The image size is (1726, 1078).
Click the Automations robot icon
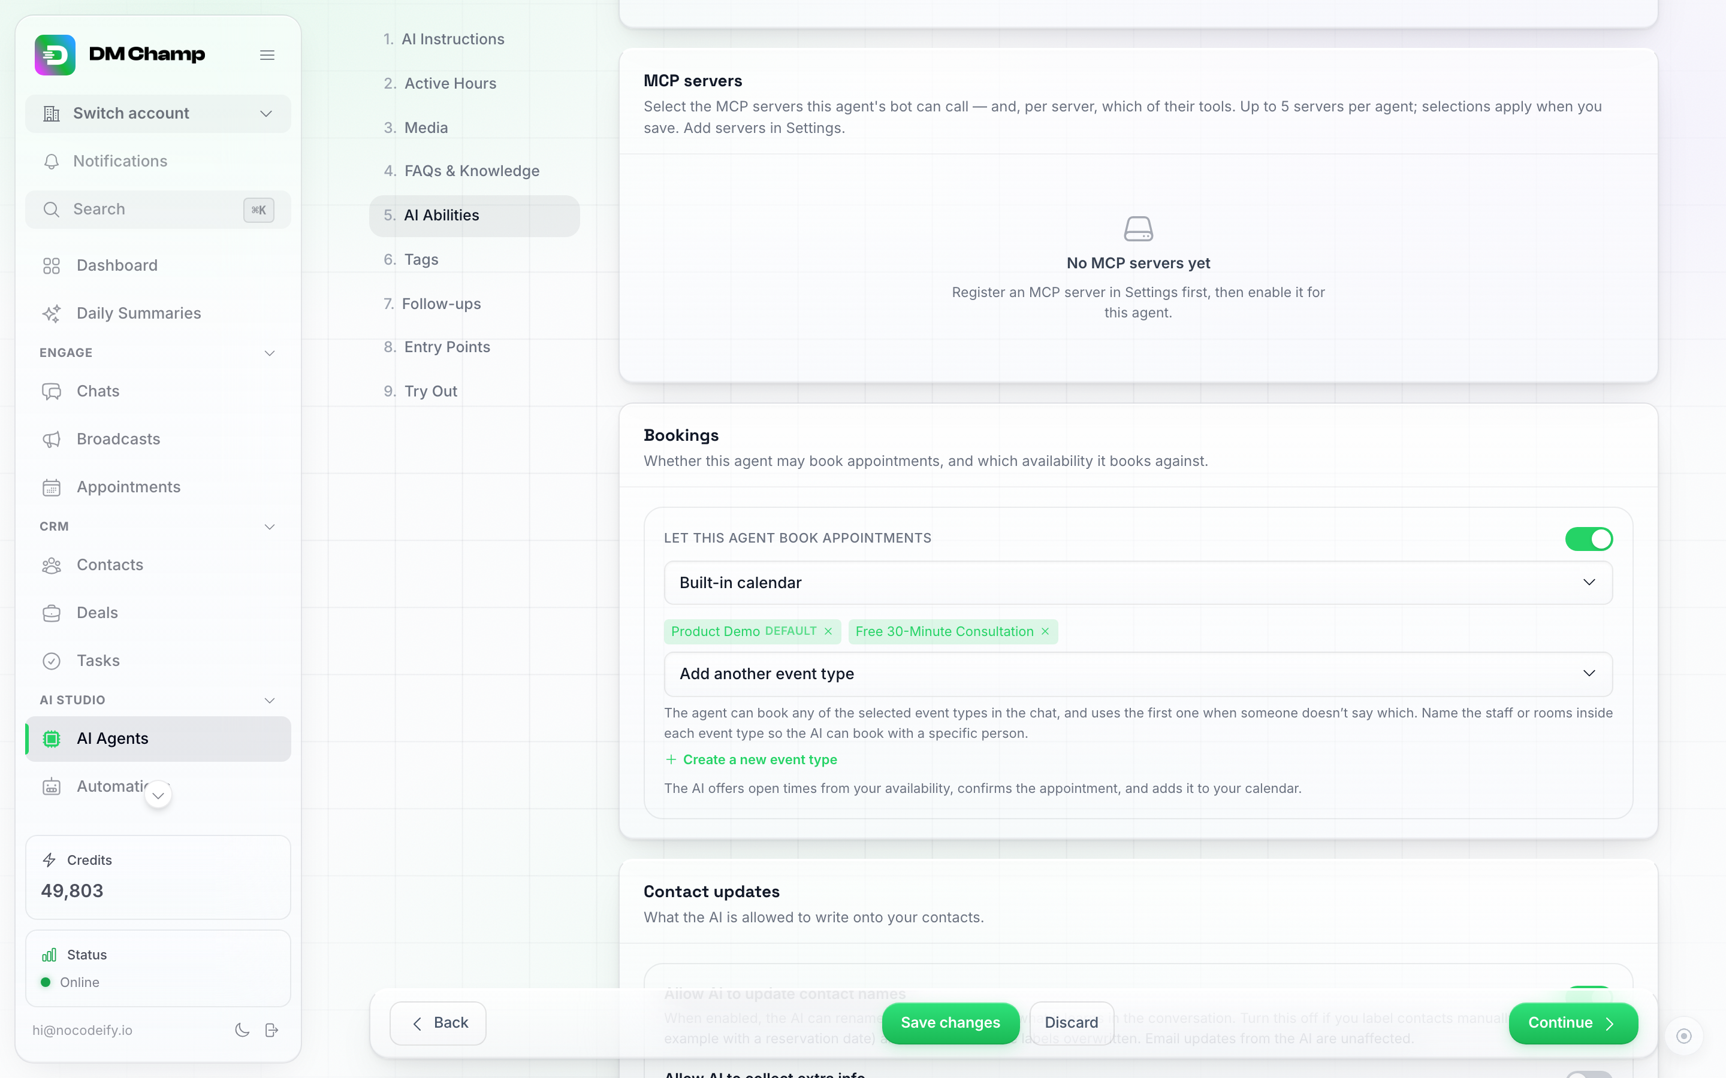pos(52,786)
